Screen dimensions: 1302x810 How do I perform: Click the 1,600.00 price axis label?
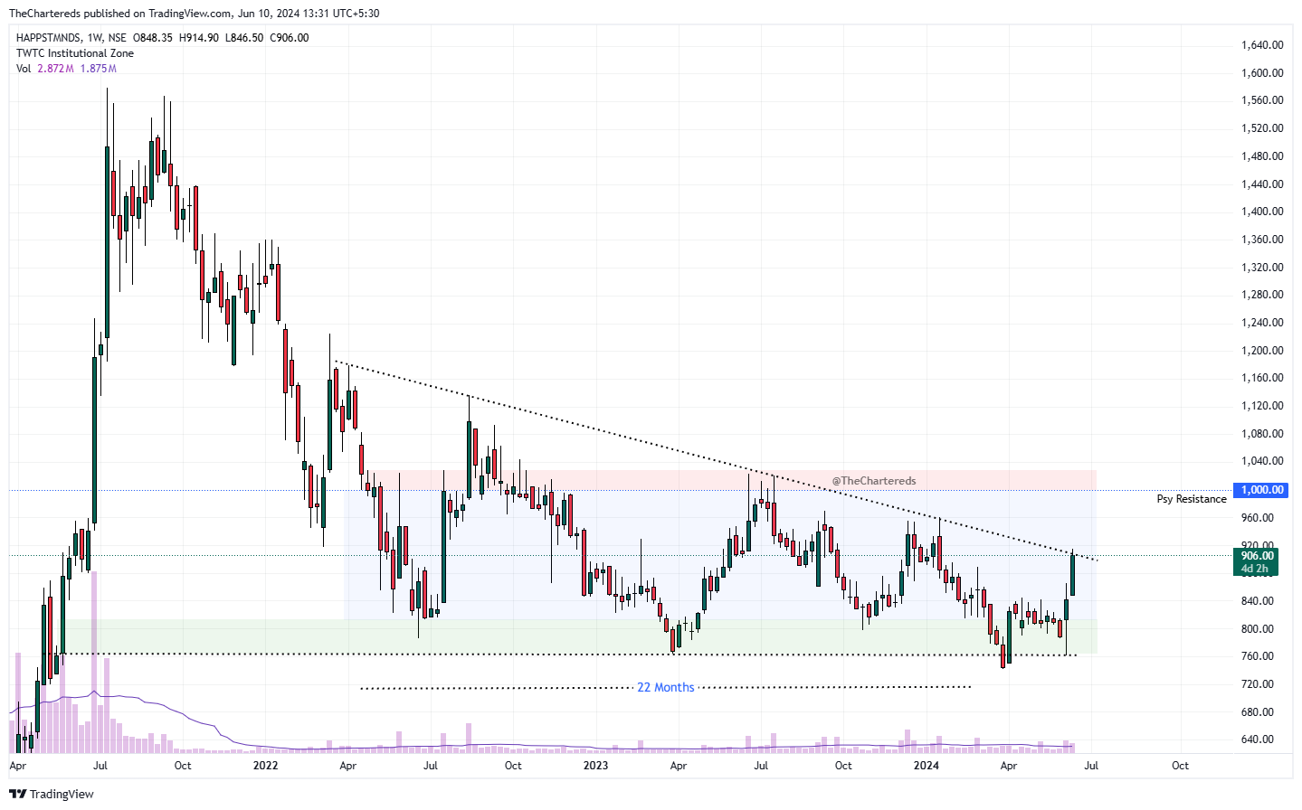tap(1262, 73)
